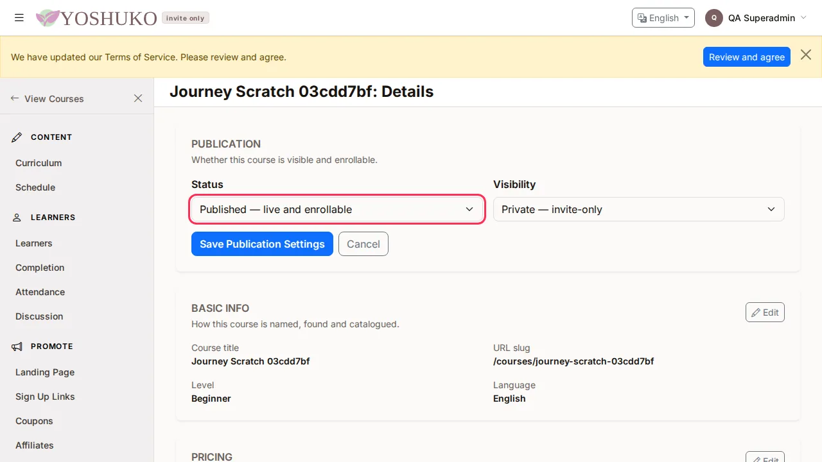Click the PUBLICATION section heading
Image resolution: width=822 pixels, height=462 pixels.
[x=226, y=144]
